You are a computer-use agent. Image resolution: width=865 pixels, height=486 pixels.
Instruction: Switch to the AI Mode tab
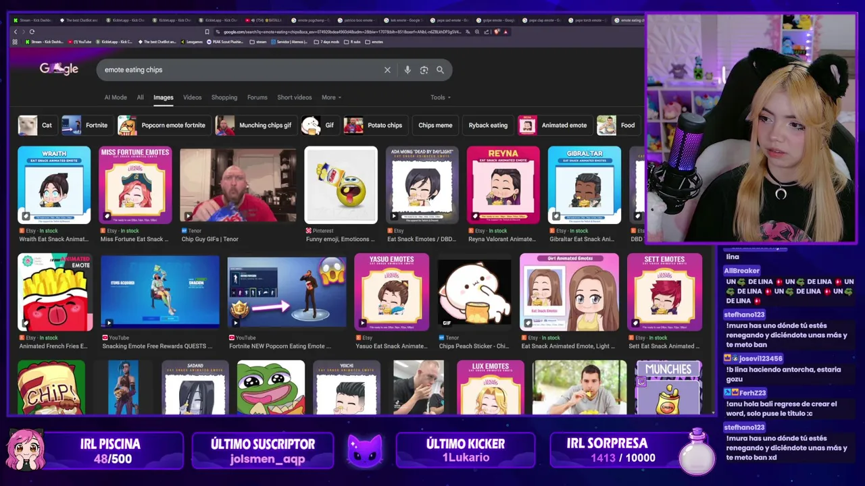coord(116,97)
